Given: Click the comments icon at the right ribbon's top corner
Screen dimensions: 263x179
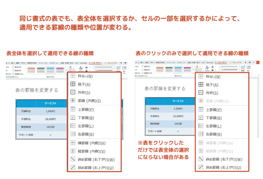Looking at the screenshot, I should [x=254, y=62].
